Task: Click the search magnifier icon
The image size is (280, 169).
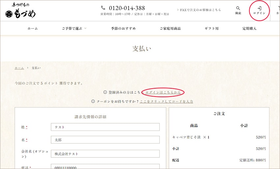Action: pyautogui.click(x=238, y=9)
